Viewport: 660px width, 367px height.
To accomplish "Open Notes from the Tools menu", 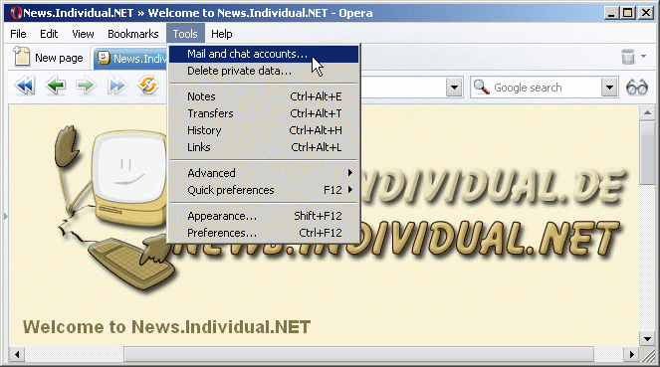I will [x=264, y=96].
